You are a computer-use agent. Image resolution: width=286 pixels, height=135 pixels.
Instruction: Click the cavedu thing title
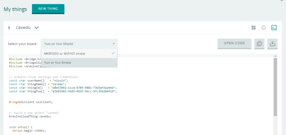pyautogui.click(x=23, y=28)
